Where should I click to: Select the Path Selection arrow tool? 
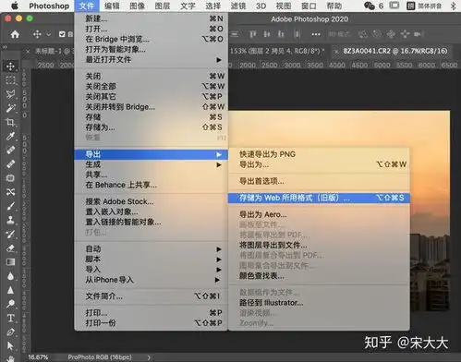coord(10,346)
